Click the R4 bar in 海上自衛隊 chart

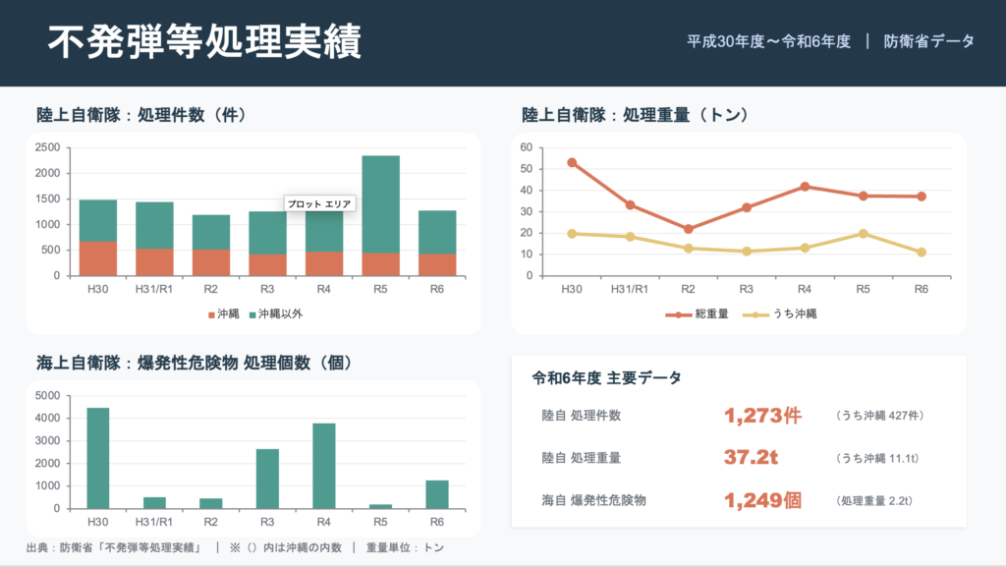coord(323,466)
